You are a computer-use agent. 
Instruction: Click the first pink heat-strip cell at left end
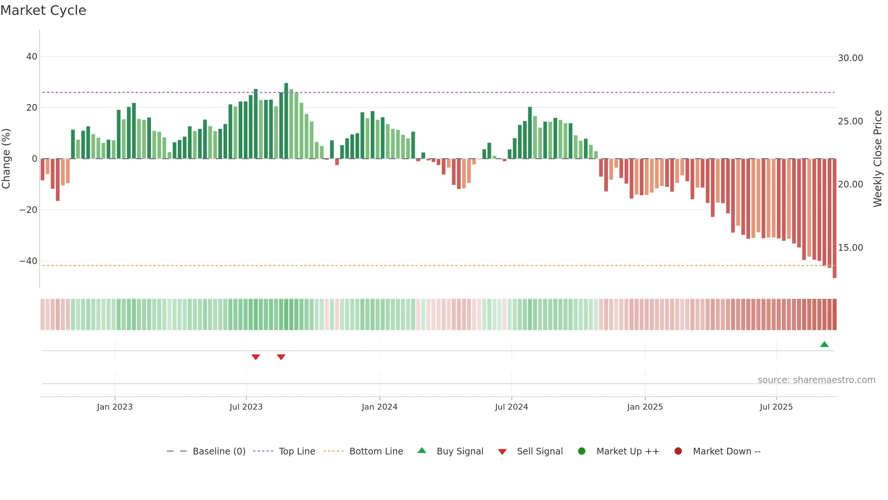click(x=43, y=314)
